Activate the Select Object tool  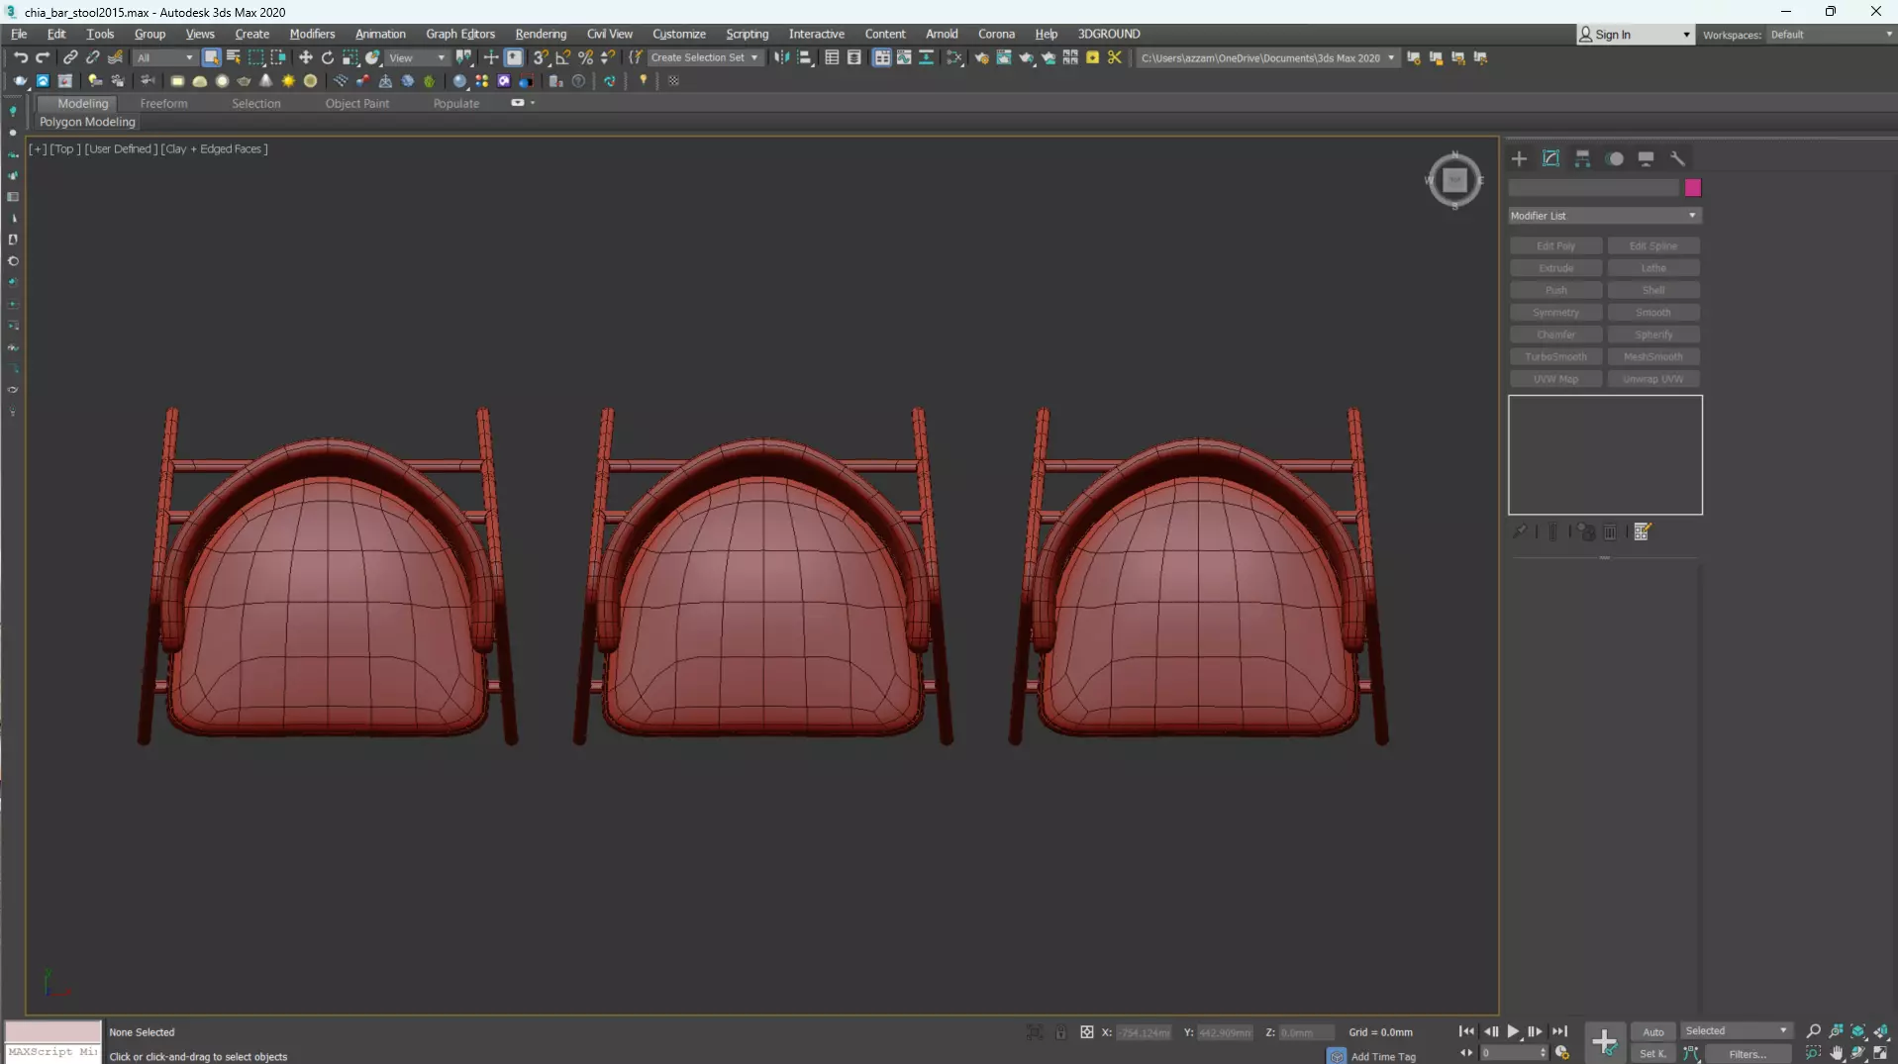coord(211,57)
